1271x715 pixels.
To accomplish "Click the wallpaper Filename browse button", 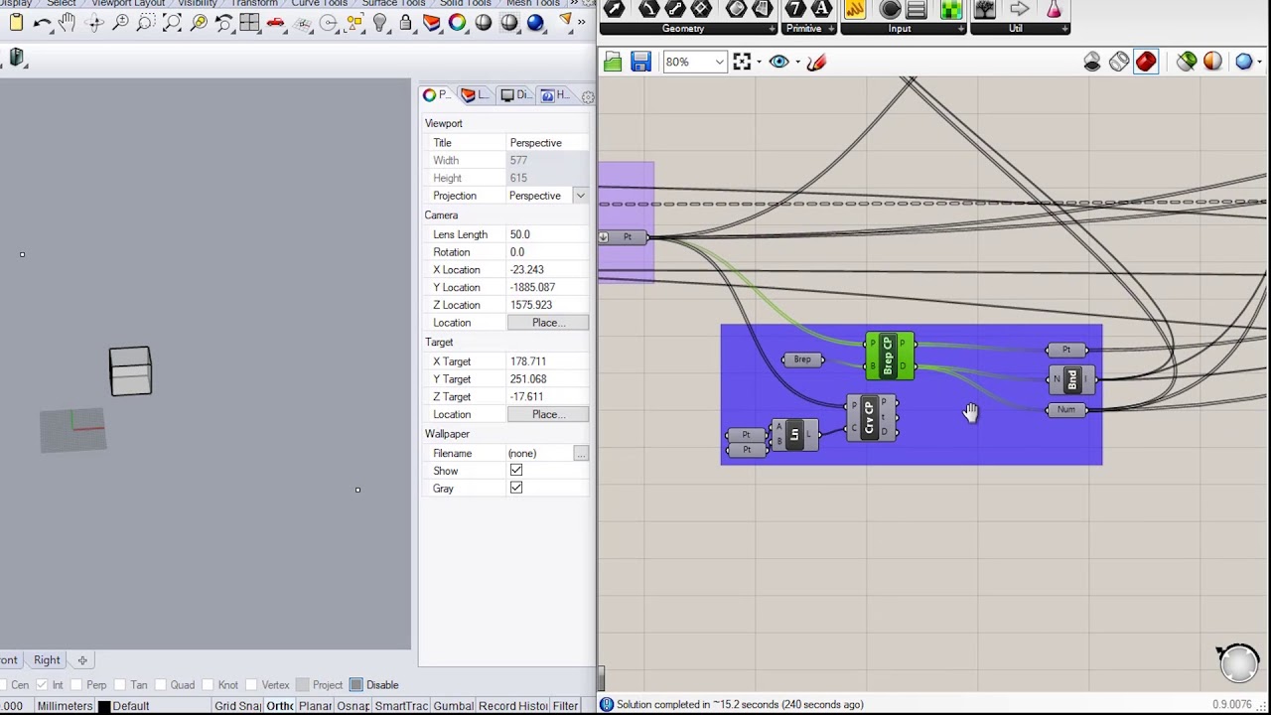I will coord(581,454).
